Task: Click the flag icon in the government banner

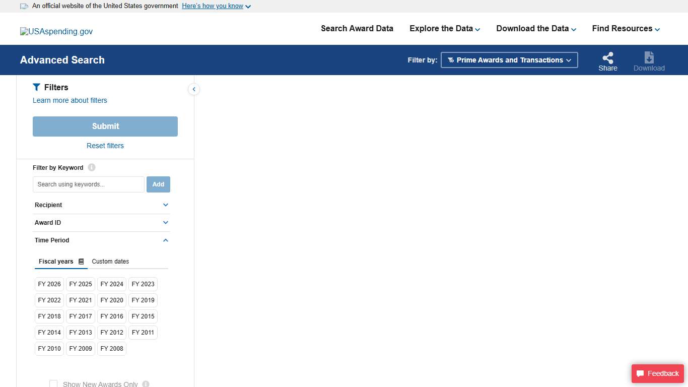Action: (24, 6)
